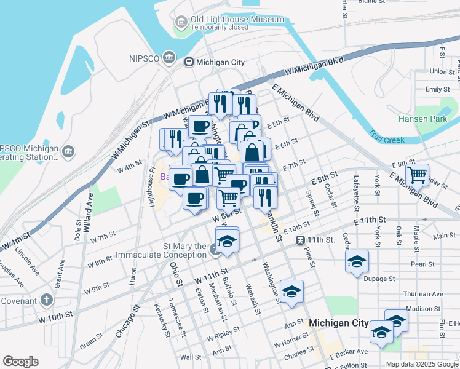Click graduation cap marker above Dupage St
This screenshot has width=460, height=369.
(x=357, y=263)
